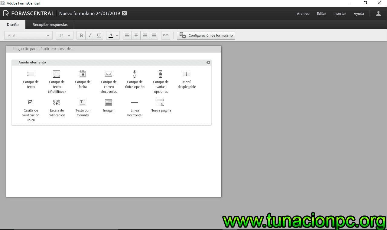Add a Texto con formato element
Screen dimensions: 387x230
click(x=83, y=108)
